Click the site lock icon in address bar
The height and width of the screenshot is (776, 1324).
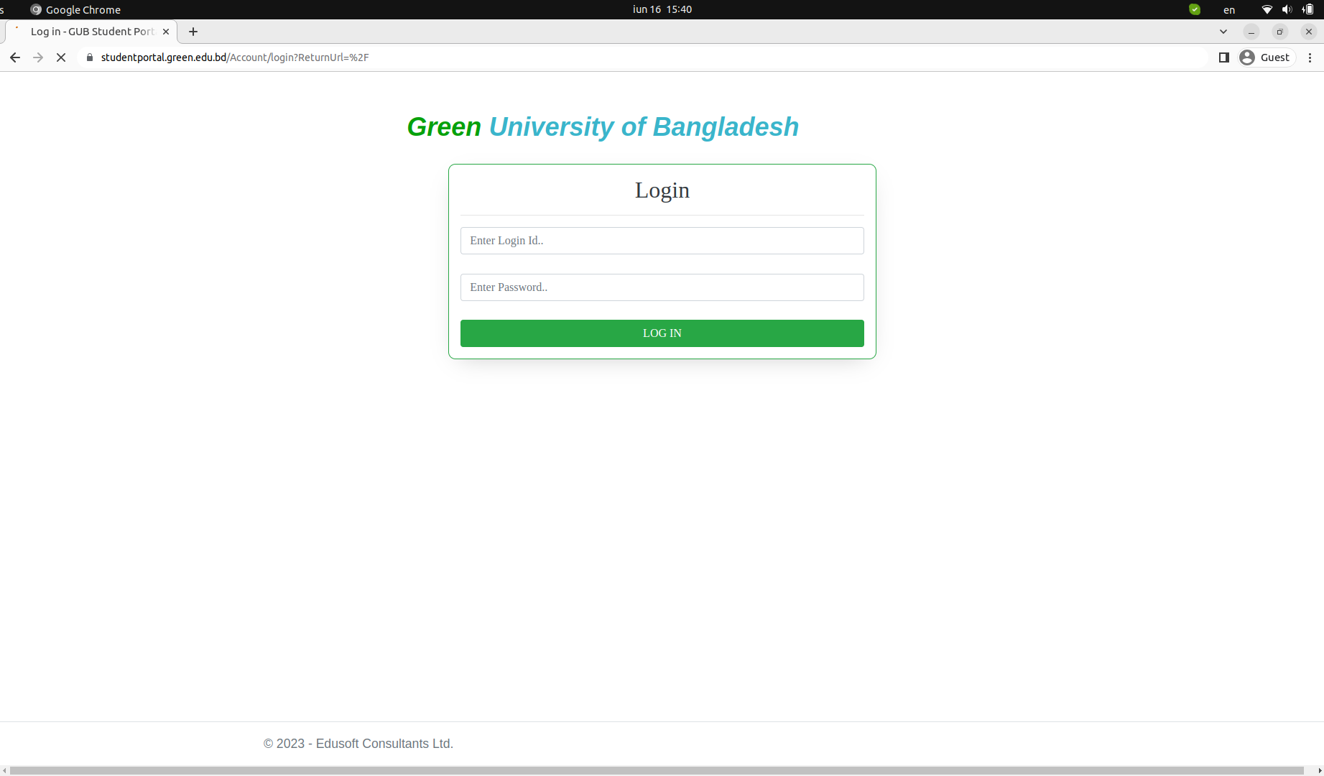pos(89,57)
